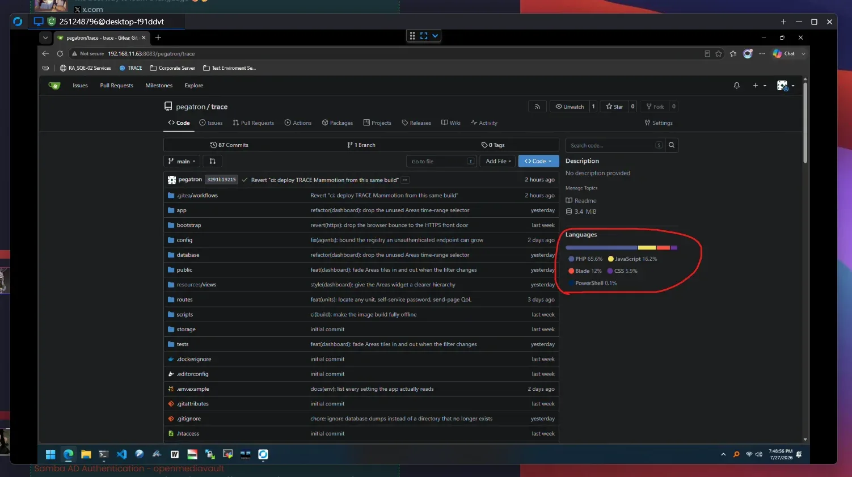
Task: Click the yellow JavaScript language bar segment
Action: (x=647, y=248)
